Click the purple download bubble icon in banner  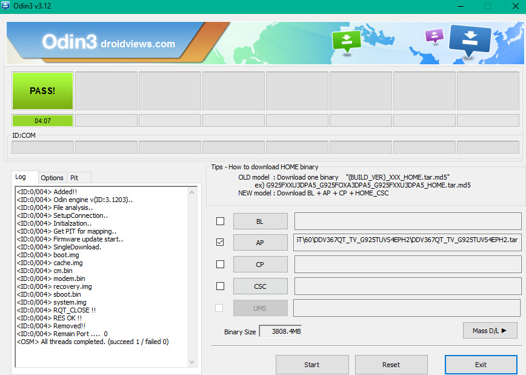point(434,36)
